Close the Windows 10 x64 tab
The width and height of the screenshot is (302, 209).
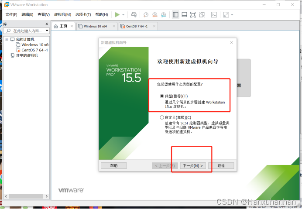coord(114,26)
